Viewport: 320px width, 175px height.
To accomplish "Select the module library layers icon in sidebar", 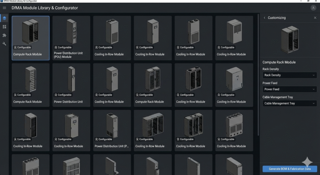I will (x=4, y=18).
